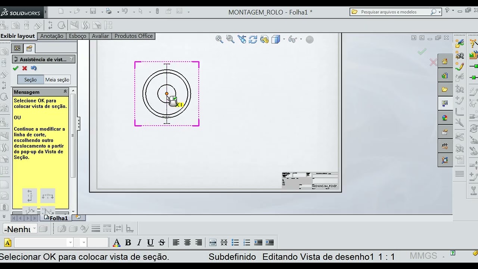
Task: Click the blue undo arrow in Assistência panel
Action: (x=34, y=68)
